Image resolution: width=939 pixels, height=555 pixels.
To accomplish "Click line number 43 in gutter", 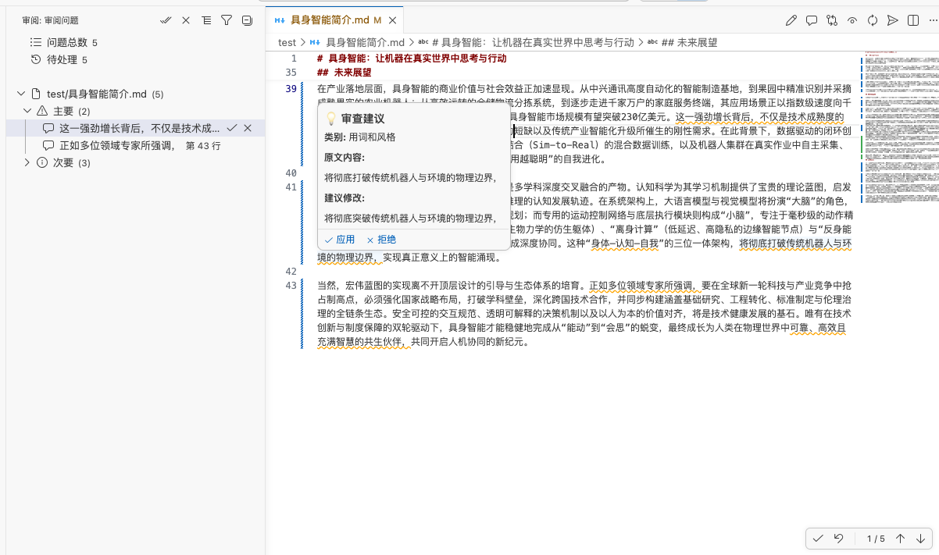I will point(291,285).
